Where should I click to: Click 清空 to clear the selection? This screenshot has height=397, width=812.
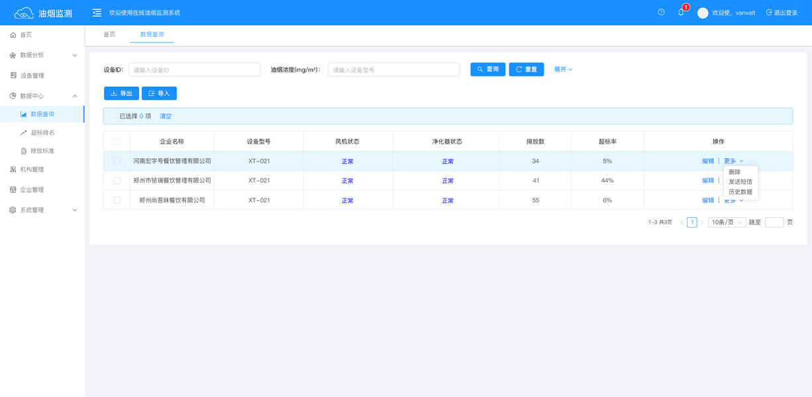pos(166,116)
